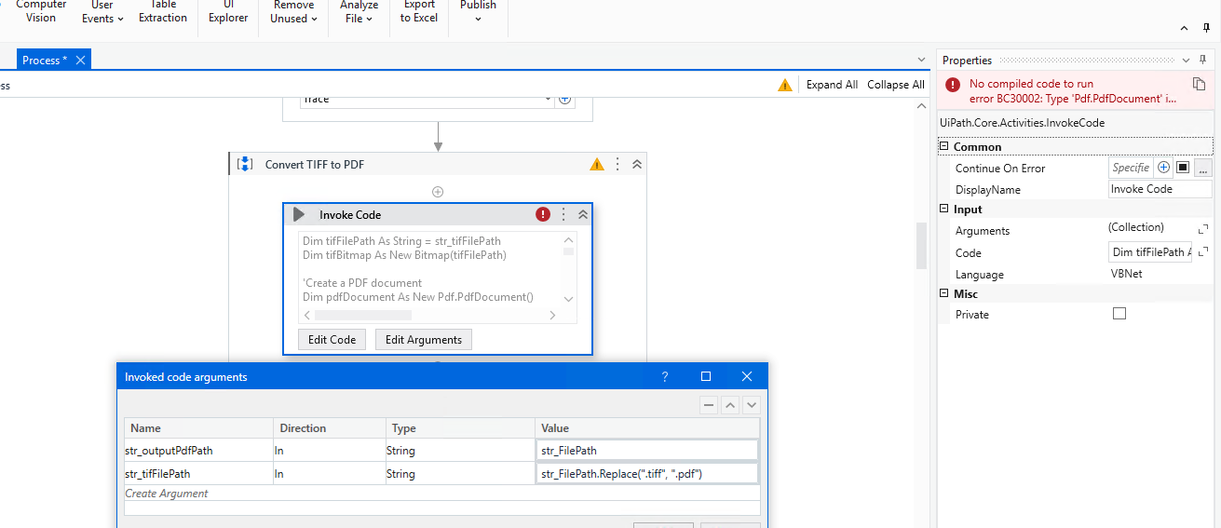Select the str_outputPdfPath name cell
Viewport: 1221px width, 528px height.
197,451
